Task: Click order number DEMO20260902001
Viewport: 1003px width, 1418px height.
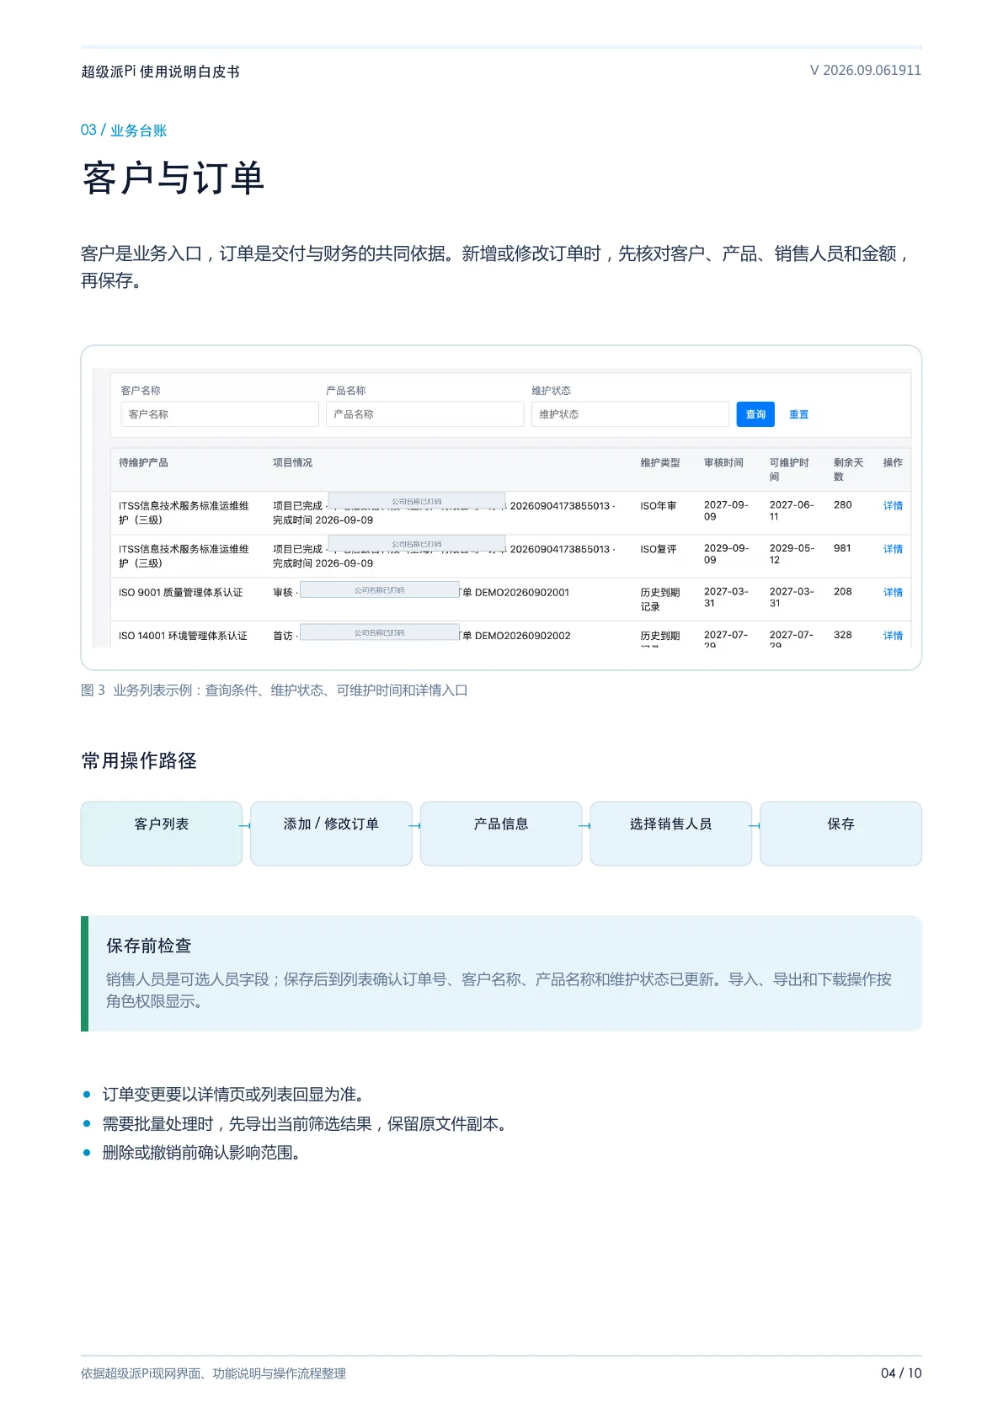Action: [522, 593]
